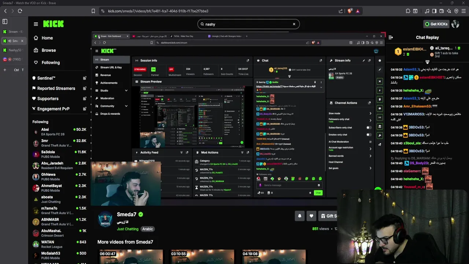Click the Arabic language tag
469x264 pixels.
click(x=147, y=229)
